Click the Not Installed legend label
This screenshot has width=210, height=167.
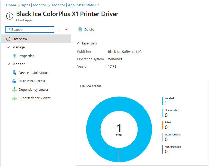(172, 110)
